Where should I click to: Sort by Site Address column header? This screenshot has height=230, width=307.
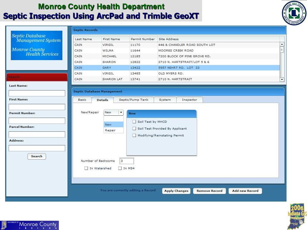click(219, 39)
